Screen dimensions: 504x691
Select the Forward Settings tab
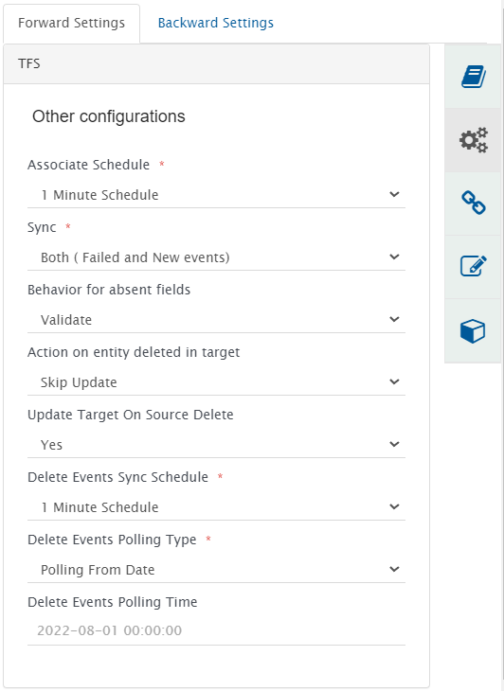point(71,23)
